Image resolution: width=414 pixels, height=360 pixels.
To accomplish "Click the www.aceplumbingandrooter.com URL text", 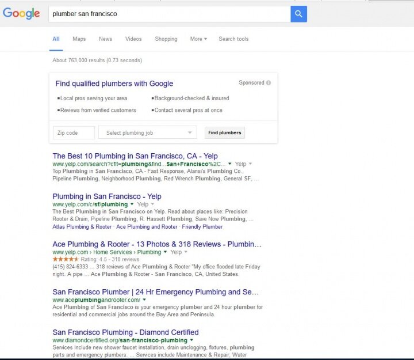I will click(x=97, y=300).
